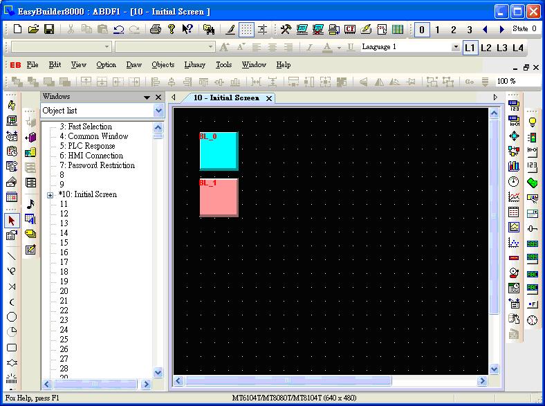
Task: Open the Object list dropdown
Action: 158,111
